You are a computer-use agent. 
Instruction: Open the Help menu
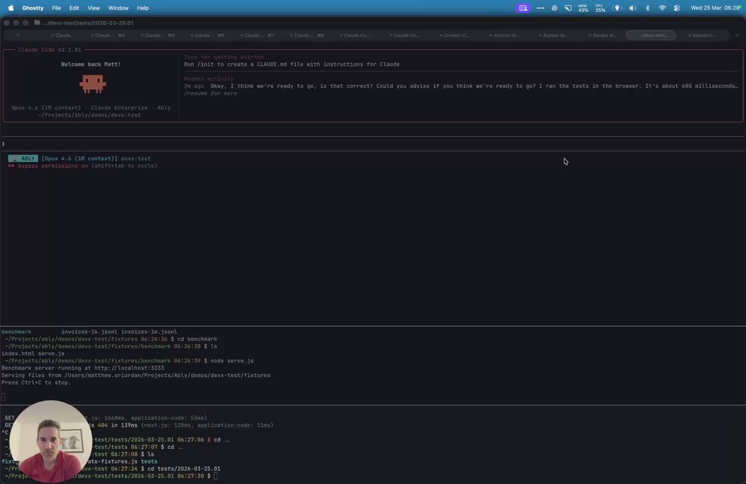(x=143, y=8)
